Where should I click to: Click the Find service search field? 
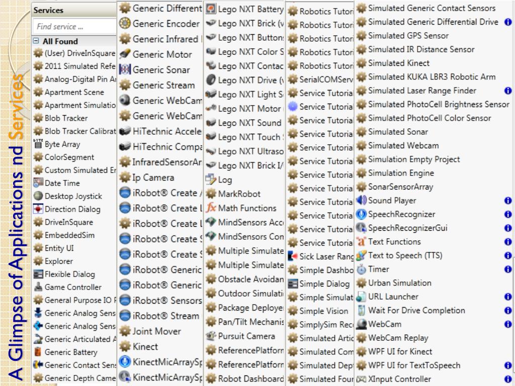click(74, 26)
